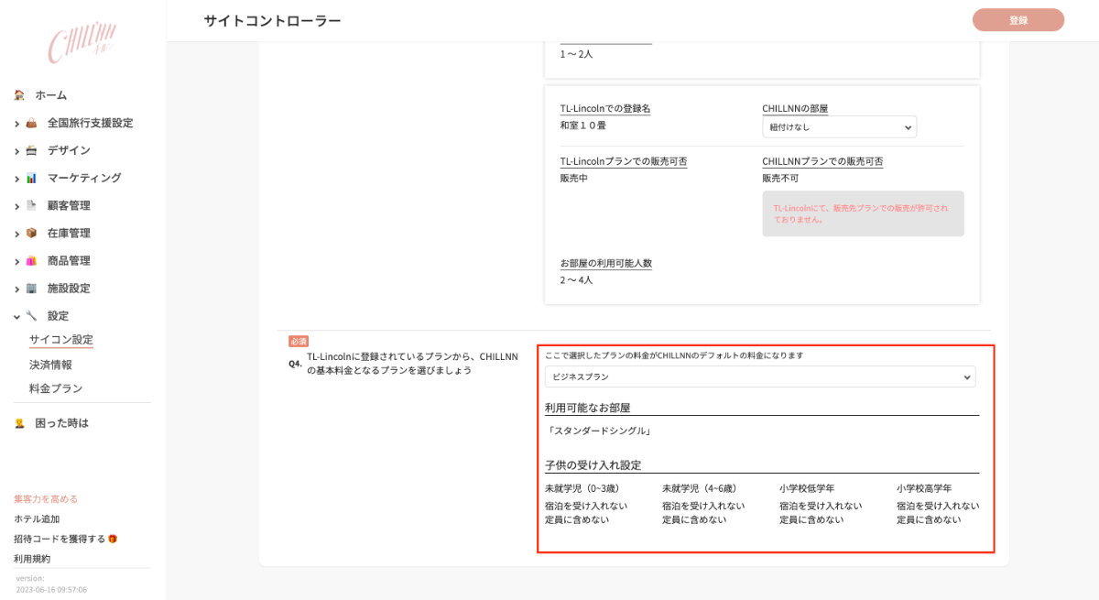Go to 決済情報 settings page
Viewport: 1099px width, 600px height.
[50, 365]
